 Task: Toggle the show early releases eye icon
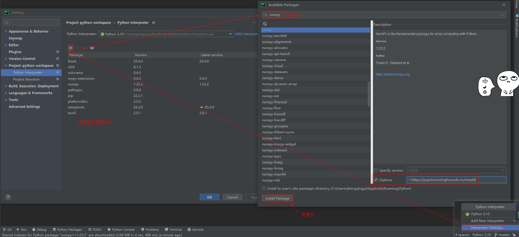click(92, 48)
